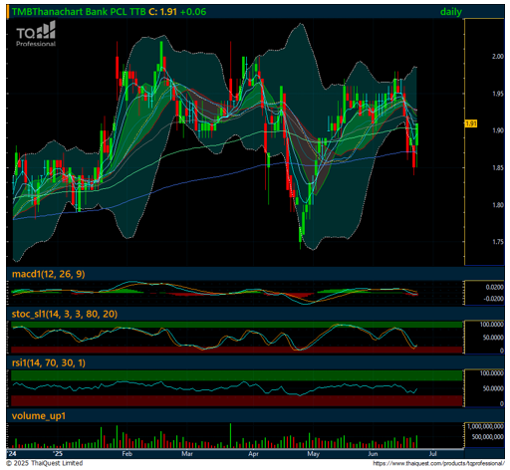Click the Apr date axis label
The image size is (510, 470).
(253, 454)
